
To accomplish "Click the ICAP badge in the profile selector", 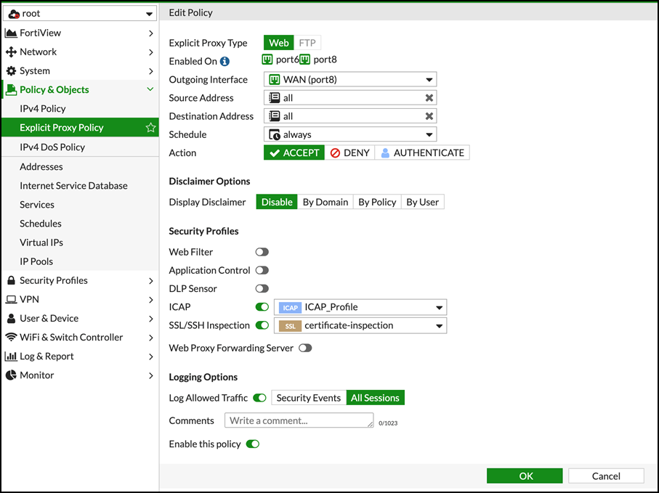I will click(290, 307).
